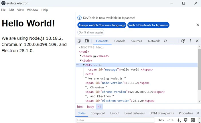Show more DevTools tabs after Network
The image size is (201, 123).
click(x=165, y=41)
